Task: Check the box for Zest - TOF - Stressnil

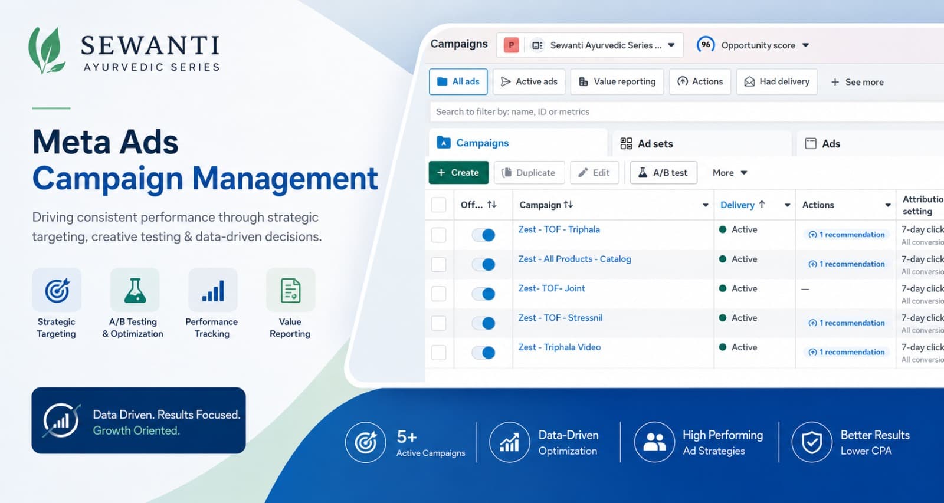Action: coord(439,323)
